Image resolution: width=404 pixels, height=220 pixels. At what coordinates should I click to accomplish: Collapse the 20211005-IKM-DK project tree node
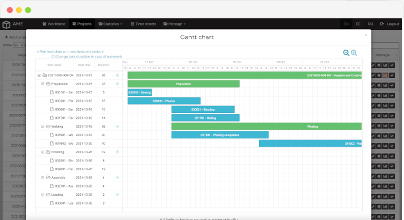[39, 75]
